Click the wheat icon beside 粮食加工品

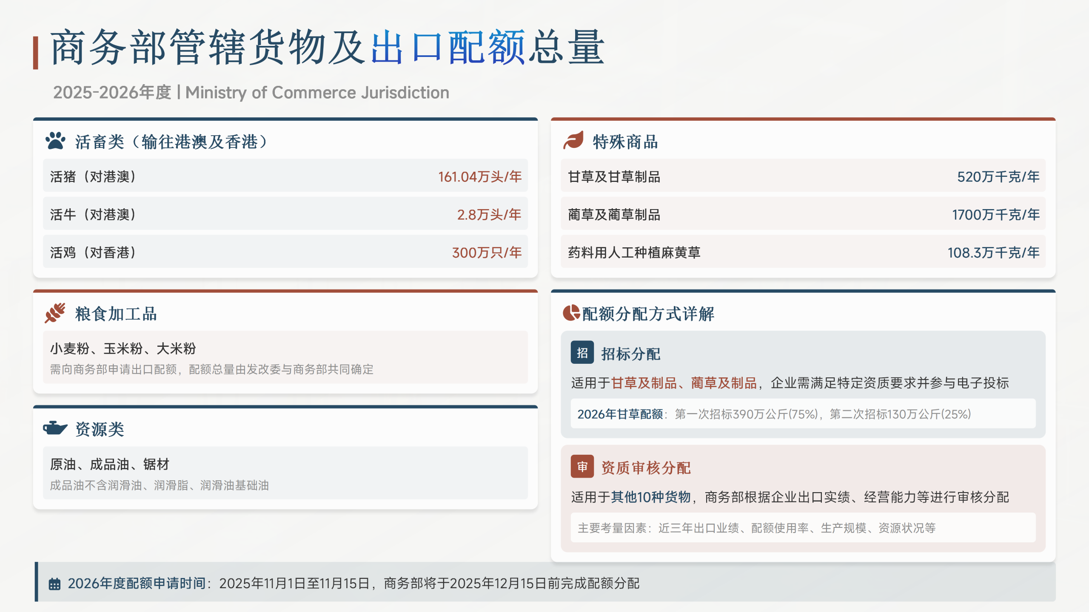[x=55, y=313]
